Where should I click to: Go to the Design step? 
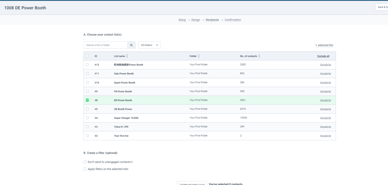(196, 20)
